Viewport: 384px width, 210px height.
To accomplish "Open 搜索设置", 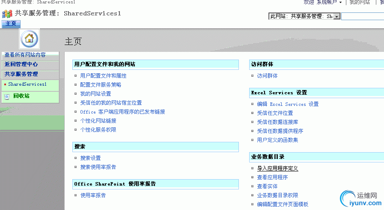I will tap(90, 158).
